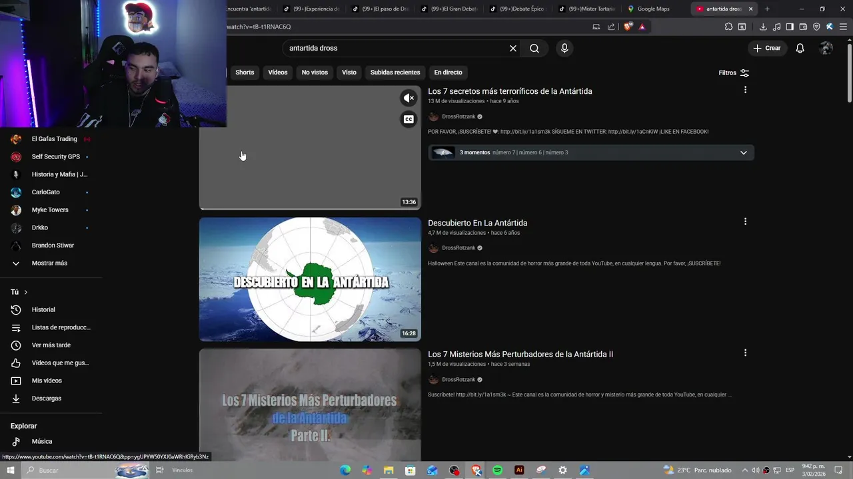Open the weather widget '23°C Parc. nublado'
The image size is (853, 479).
697,470
